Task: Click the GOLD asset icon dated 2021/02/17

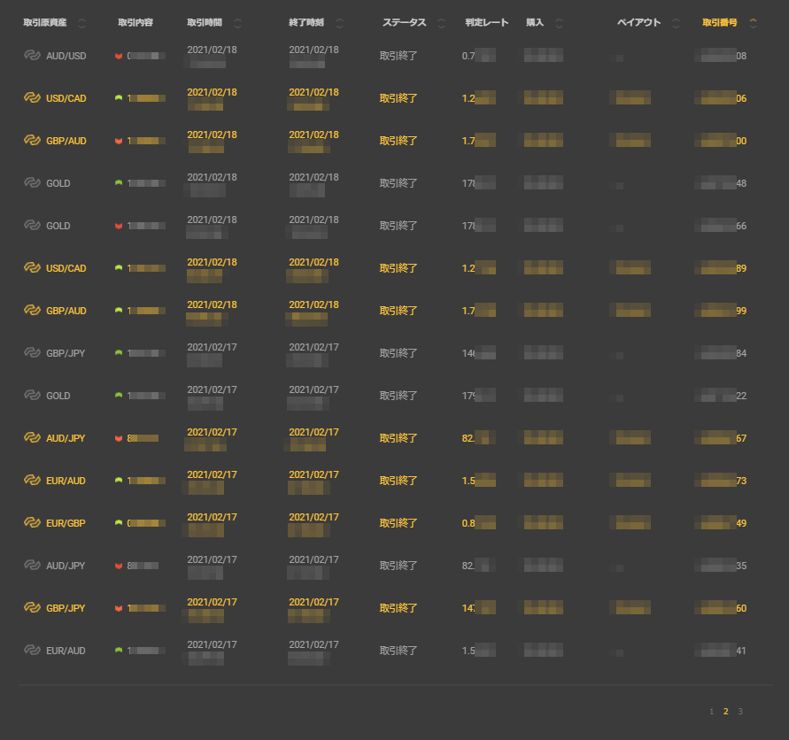Action: click(32, 396)
